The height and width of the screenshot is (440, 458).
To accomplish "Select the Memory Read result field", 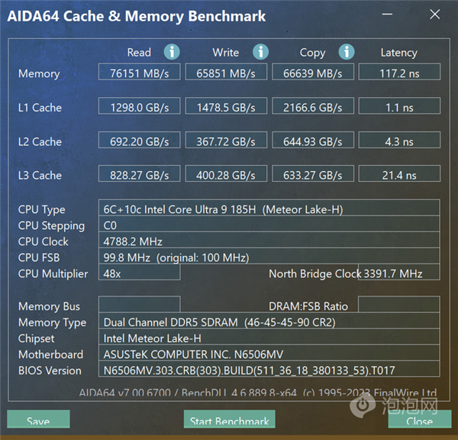I will 139,73.
